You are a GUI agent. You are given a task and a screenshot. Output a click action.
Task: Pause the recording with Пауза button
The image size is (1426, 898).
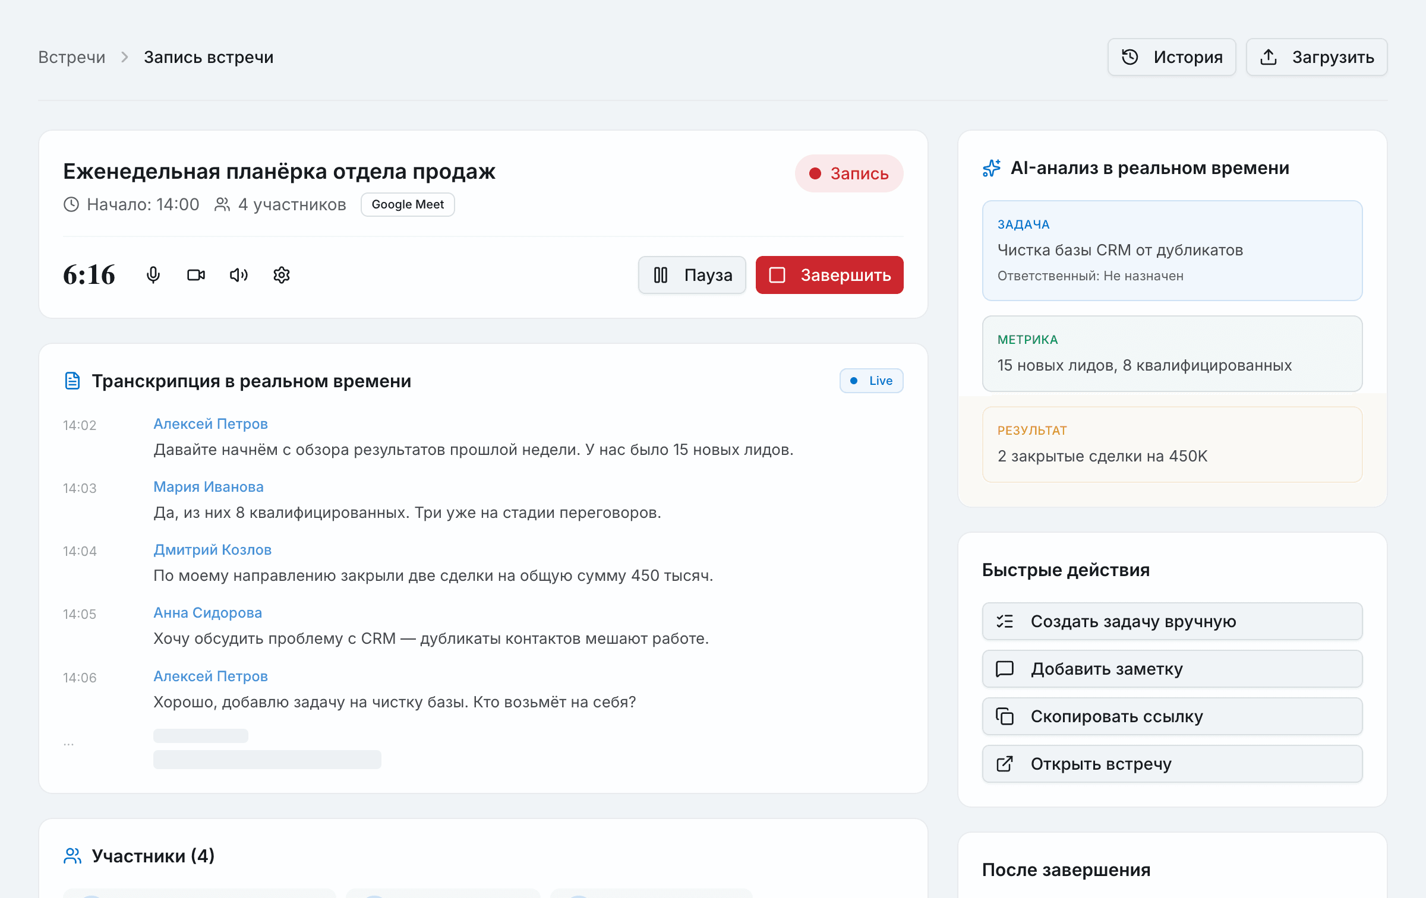pyautogui.click(x=692, y=275)
